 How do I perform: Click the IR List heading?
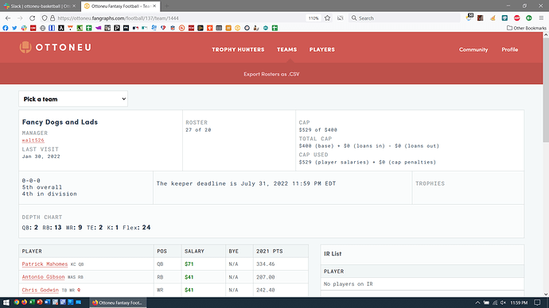[x=333, y=254]
